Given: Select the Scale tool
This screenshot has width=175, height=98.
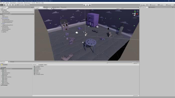Looking at the screenshot, I should [x=10, y=5].
